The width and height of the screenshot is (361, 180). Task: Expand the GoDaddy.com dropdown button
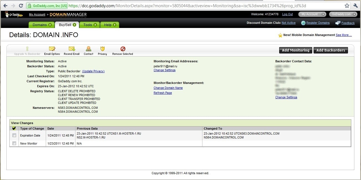(343, 14)
